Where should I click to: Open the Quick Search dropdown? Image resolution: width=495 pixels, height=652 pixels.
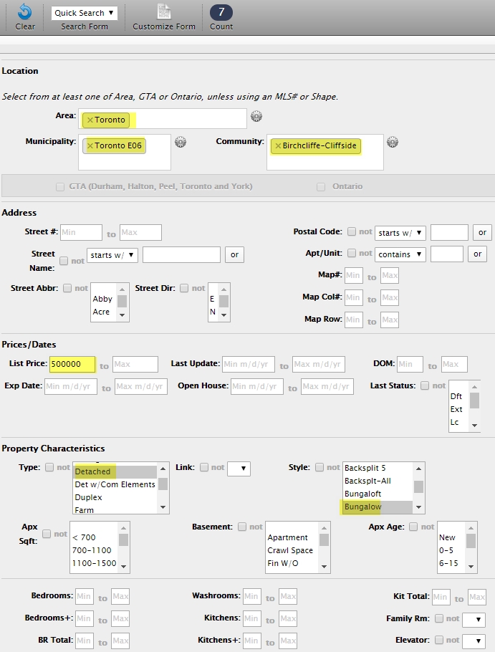(85, 13)
